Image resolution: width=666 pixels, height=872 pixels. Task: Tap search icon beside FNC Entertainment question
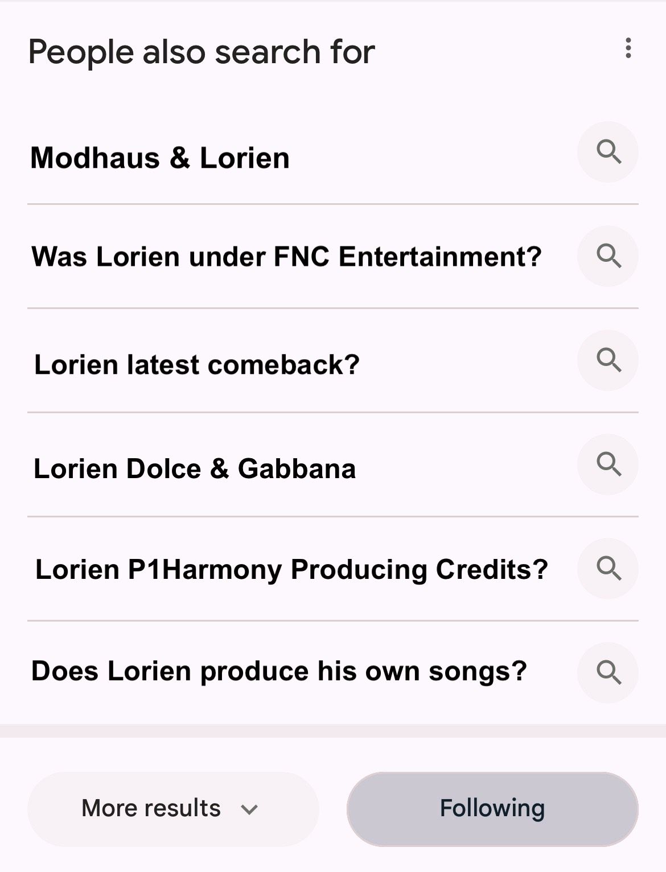click(x=608, y=256)
